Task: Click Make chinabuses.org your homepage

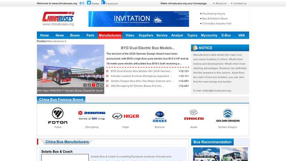Action: pos(183,3)
